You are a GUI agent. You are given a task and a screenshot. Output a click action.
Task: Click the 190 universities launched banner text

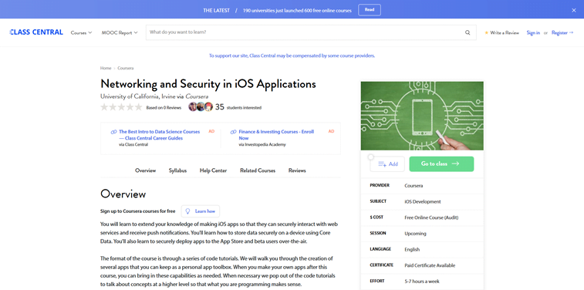click(297, 11)
